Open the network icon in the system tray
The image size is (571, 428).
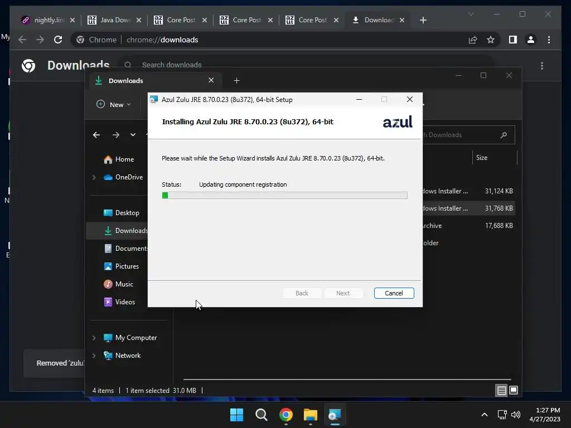coord(502,415)
